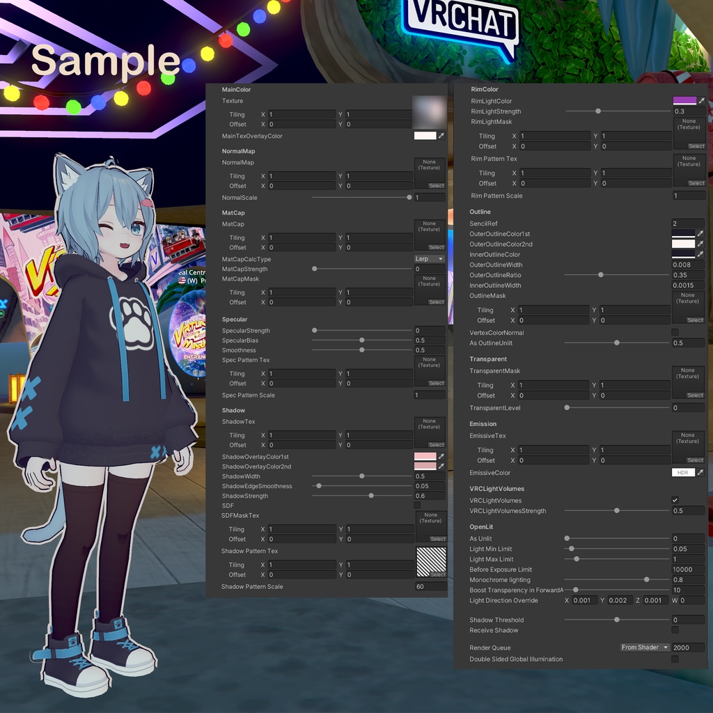Select a texture for Rim Pattern Tex
713x713 pixels.
[x=696, y=183]
